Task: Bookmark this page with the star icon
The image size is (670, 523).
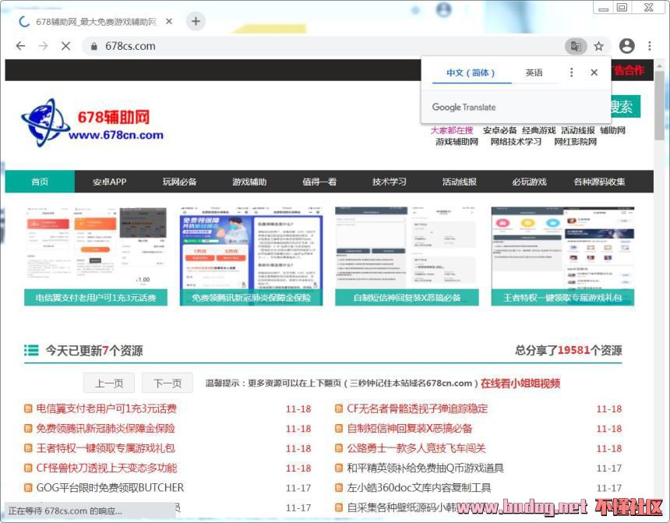Action: [598, 46]
